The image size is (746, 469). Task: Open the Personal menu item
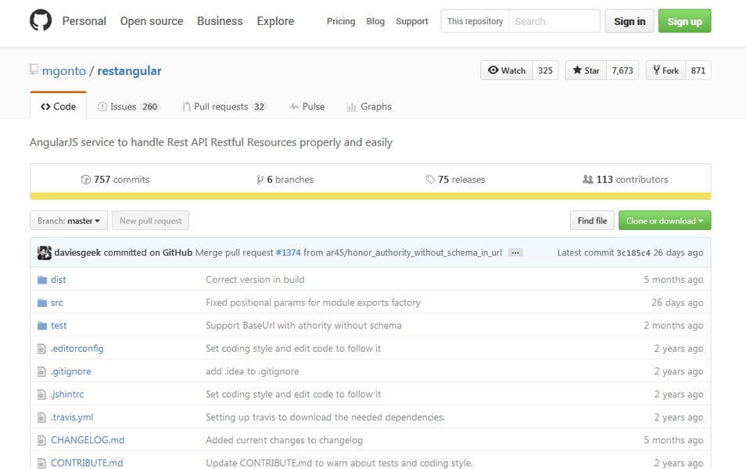click(84, 21)
